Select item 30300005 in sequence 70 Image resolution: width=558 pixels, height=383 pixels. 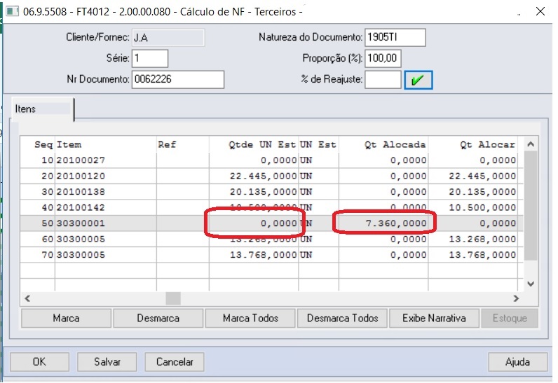tap(271, 255)
